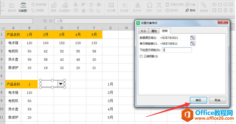Screen dimensions: 236x124
Task: Insert a combo box form control
Action: (x=220, y=10)
